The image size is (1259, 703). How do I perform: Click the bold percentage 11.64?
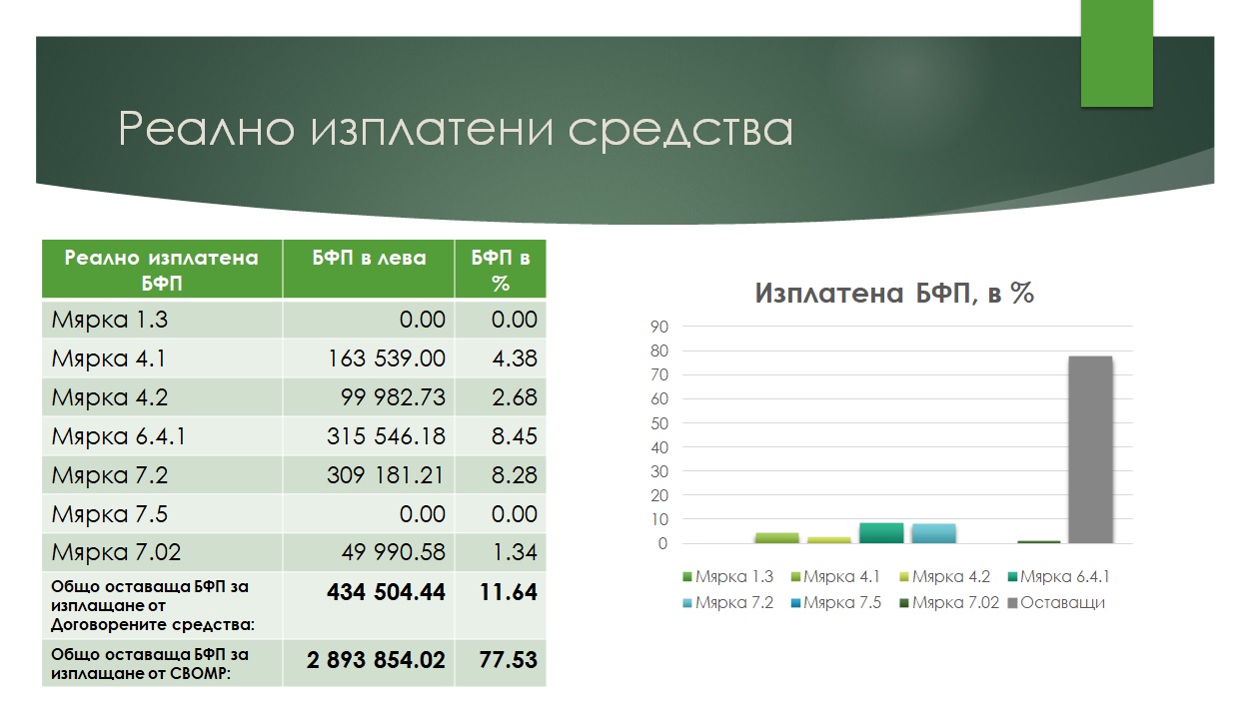pyautogui.click(x=509, y=592)
